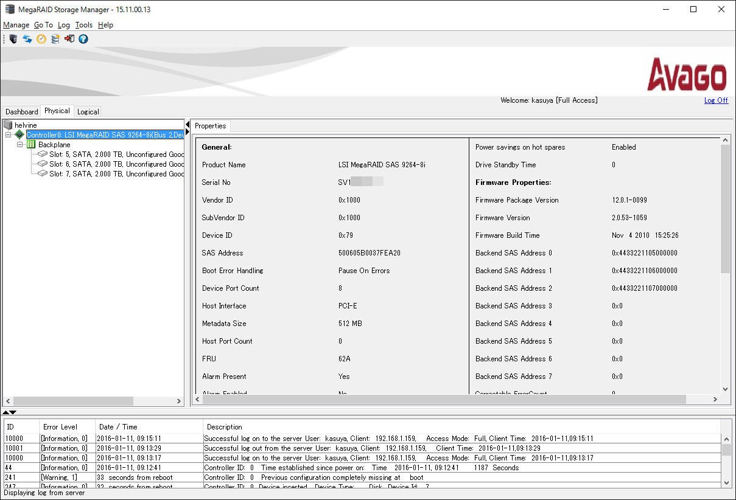
Task: Click the drive icon for Slot 5
Action: point(42,154)
